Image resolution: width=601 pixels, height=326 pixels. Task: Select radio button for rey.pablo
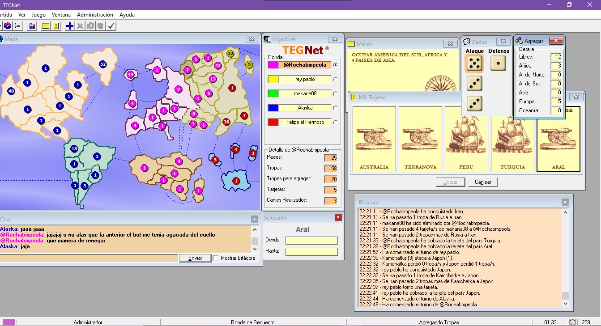[336, 79]
